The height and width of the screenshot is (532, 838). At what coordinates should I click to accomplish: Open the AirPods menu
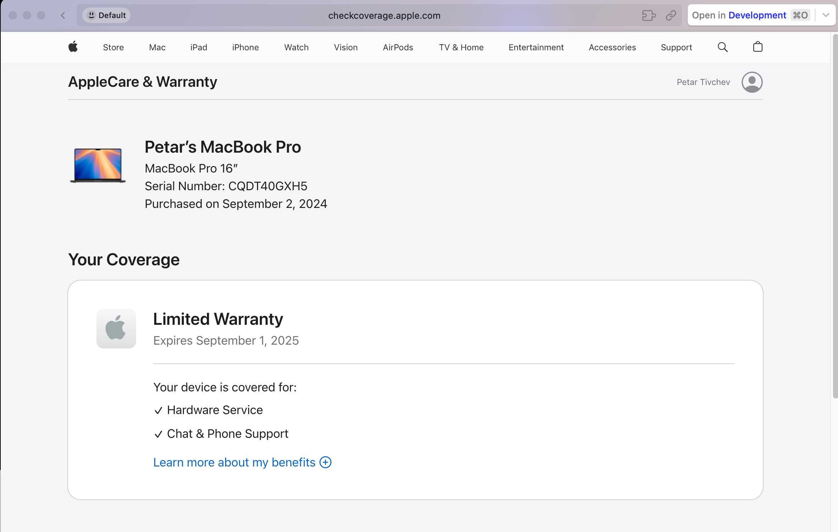[398, 47]
